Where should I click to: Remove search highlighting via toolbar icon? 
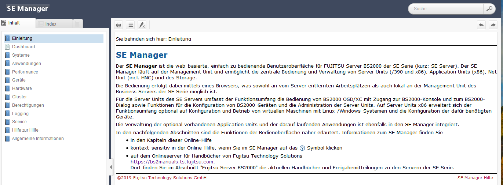[x=142, y=25]
